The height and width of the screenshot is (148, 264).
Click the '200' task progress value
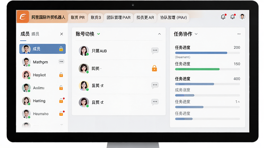click(237, 48)
